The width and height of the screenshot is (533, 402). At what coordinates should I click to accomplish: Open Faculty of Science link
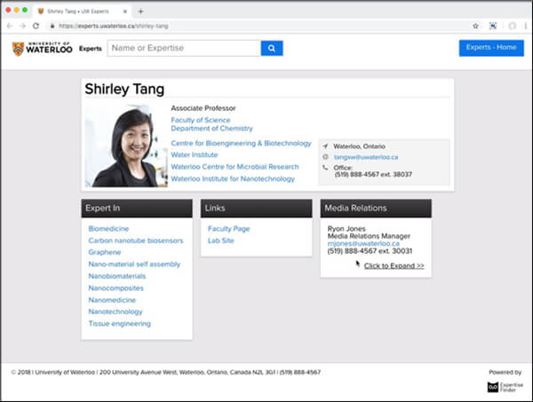click(x=201, y=120)
